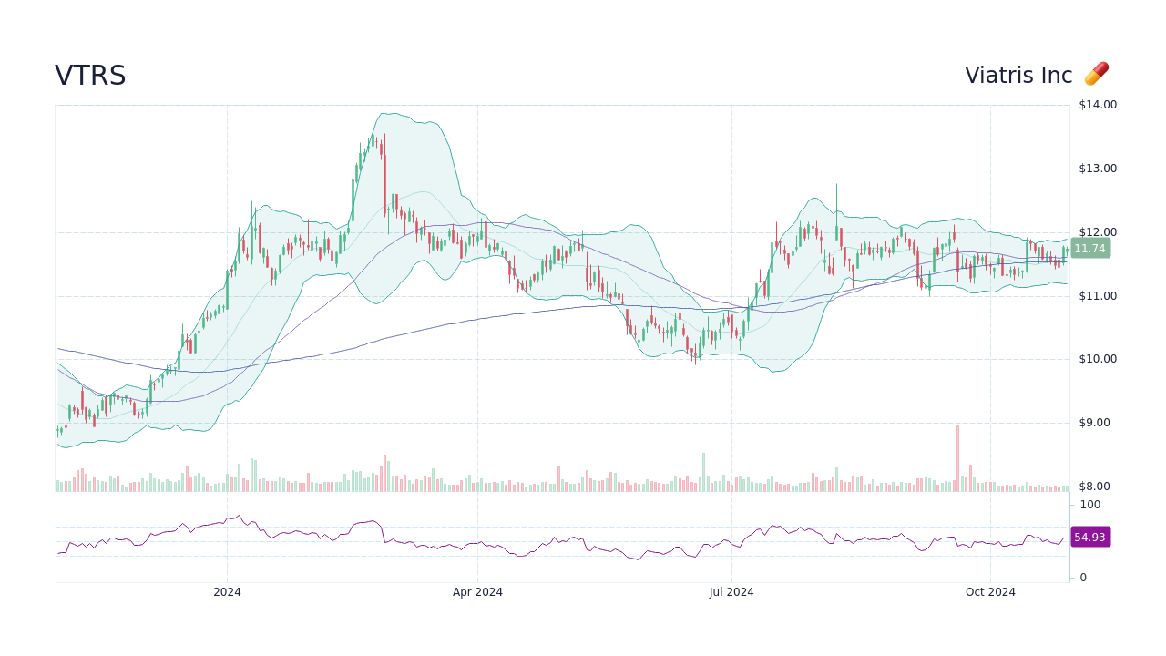The height and width of the screenshot is (656, 1166).
Task: Click the RSI axis label 0
Action: [x=1083, y=578]
